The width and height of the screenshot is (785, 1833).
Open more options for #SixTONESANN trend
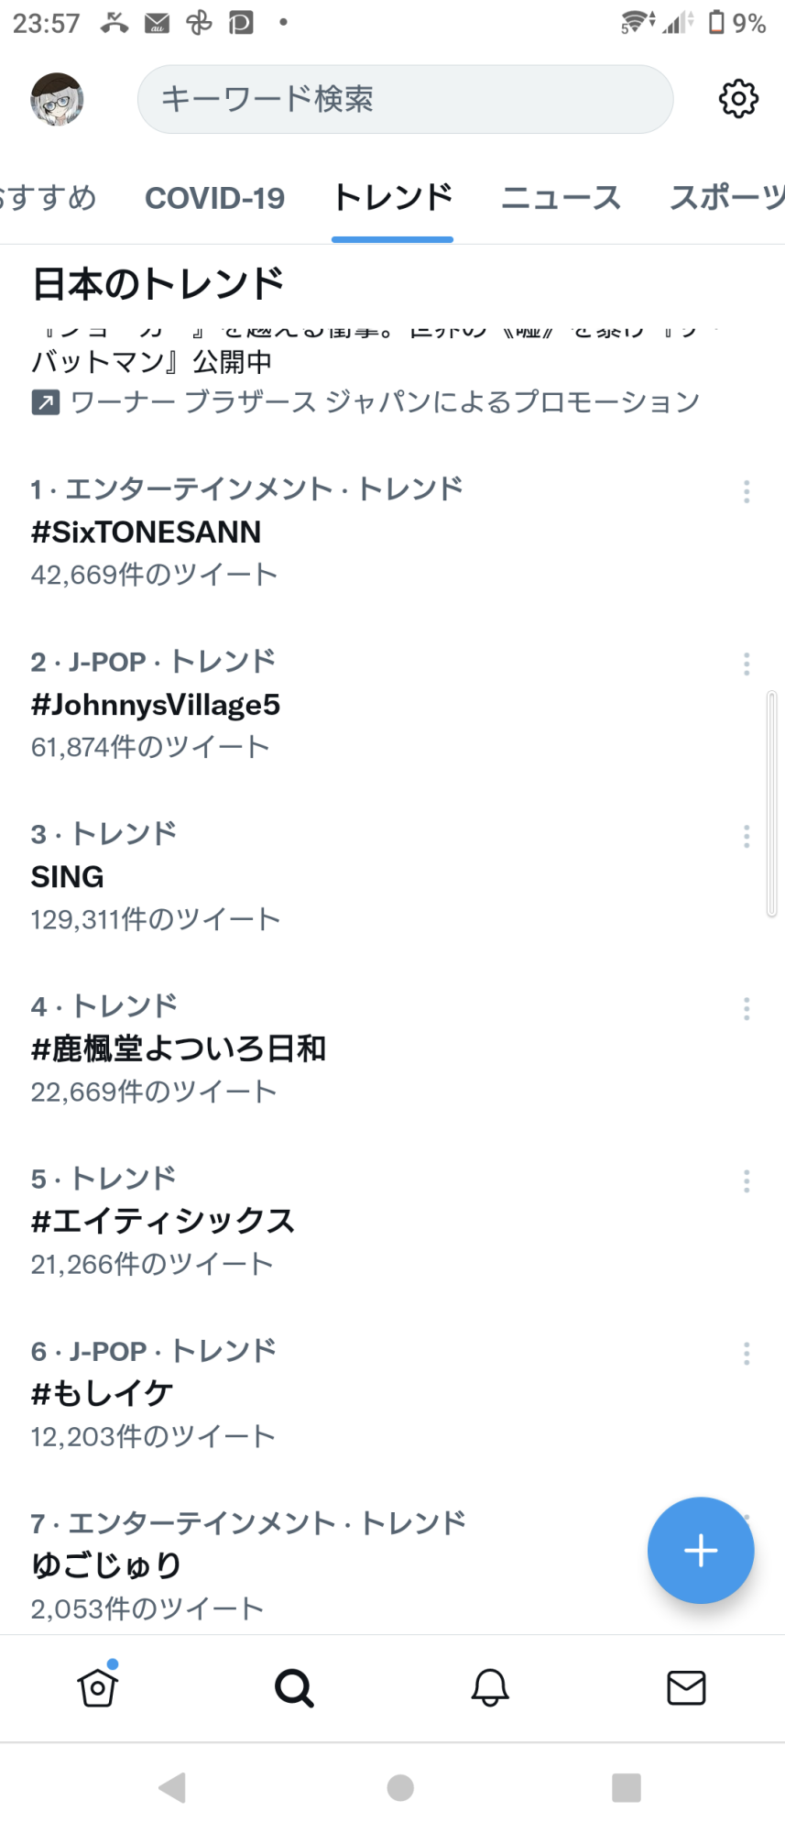point(747,492)
